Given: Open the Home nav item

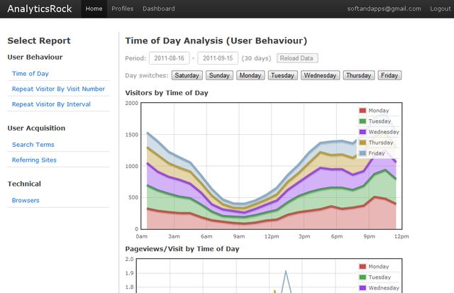Looking at the screenshot, I should [94, 9].
